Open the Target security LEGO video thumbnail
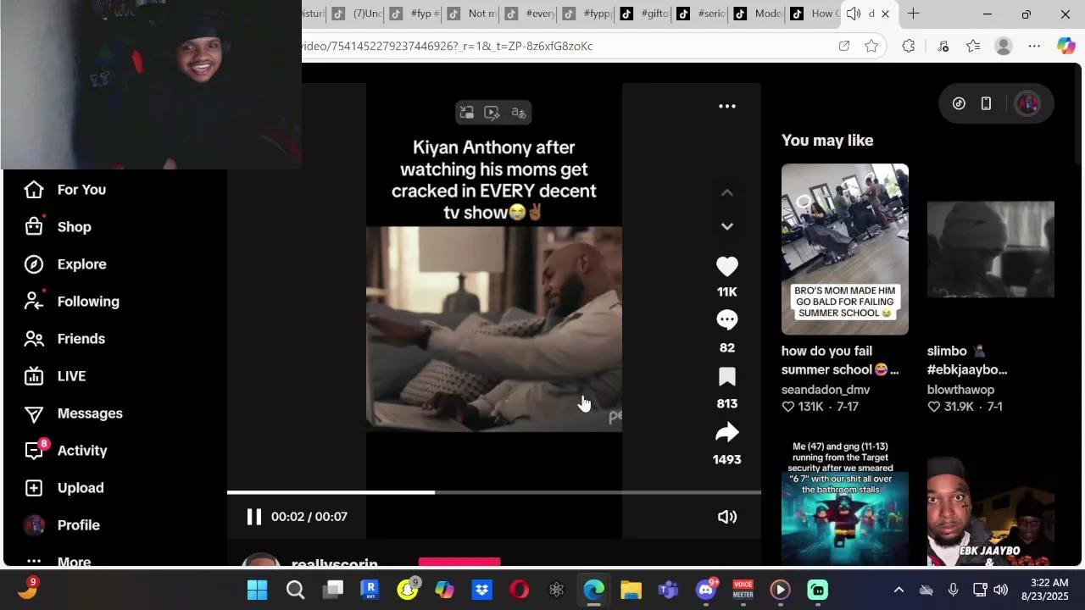This screenshot has width=1085, height=610. [844, 502]
